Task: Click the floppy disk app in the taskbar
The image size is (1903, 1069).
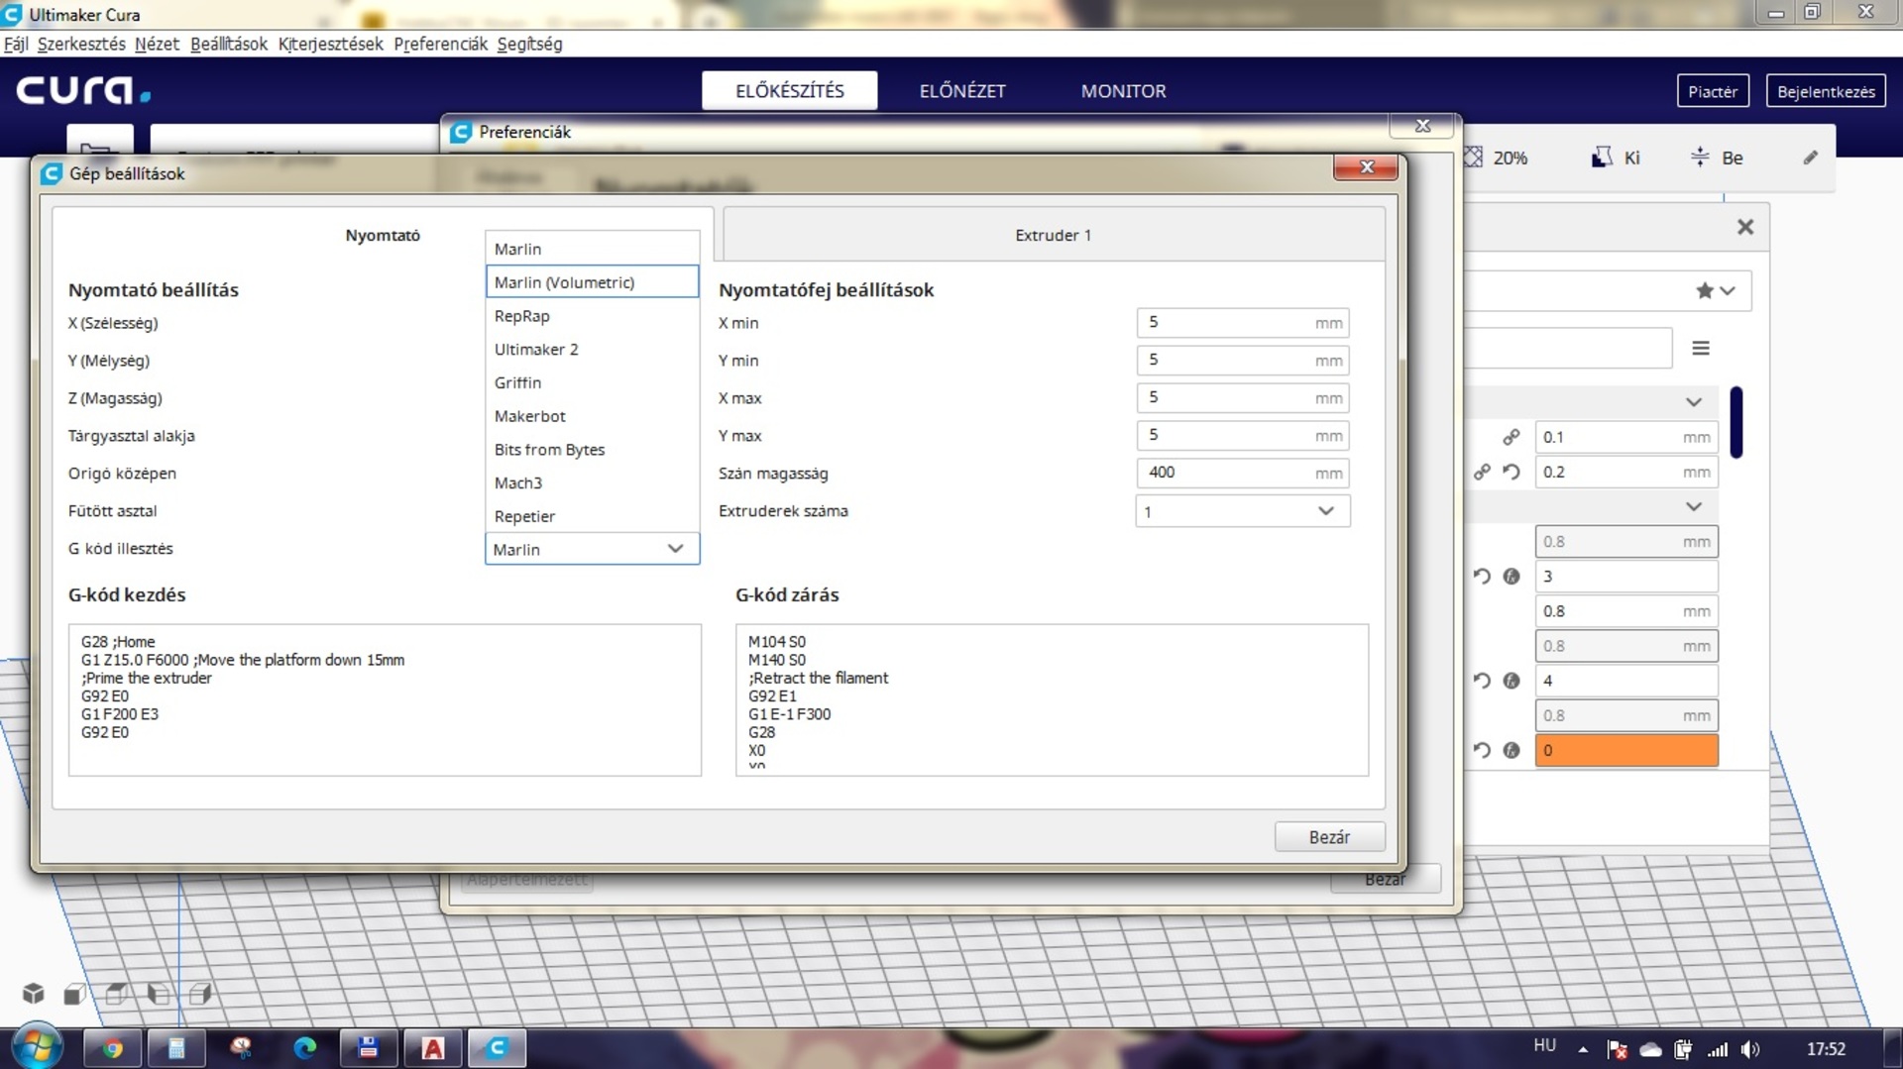Action: tap(369, 1048)
